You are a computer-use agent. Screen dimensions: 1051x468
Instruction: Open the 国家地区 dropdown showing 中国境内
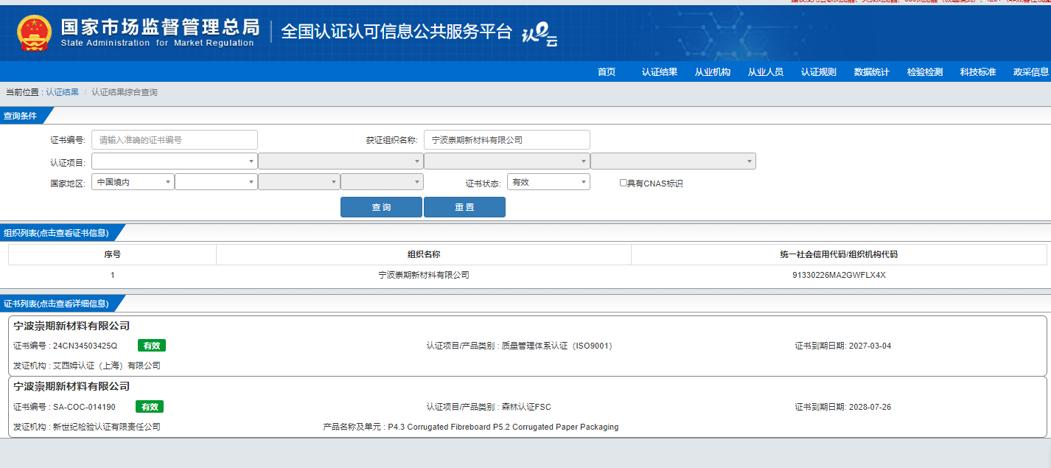point(133,182)
